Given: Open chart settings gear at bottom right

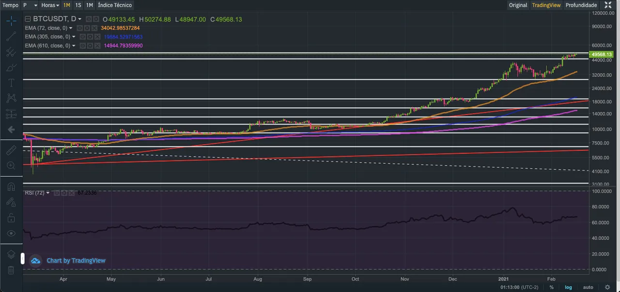Looking at the screenshot, I should 607,287.
